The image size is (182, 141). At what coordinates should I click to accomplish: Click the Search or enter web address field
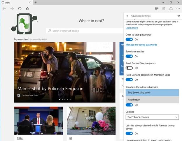(x=85, y=31)
